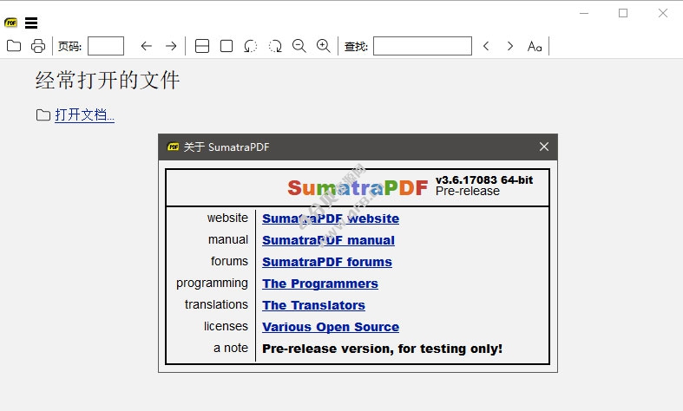Viewport: 683px width, 411px height.
Task: Find the previous search match
Action: [486, 46]
